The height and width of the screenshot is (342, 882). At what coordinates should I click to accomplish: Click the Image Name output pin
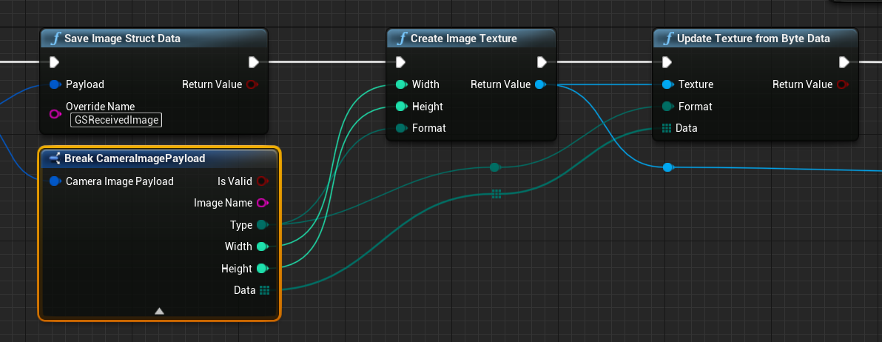(x=263, y=203)
